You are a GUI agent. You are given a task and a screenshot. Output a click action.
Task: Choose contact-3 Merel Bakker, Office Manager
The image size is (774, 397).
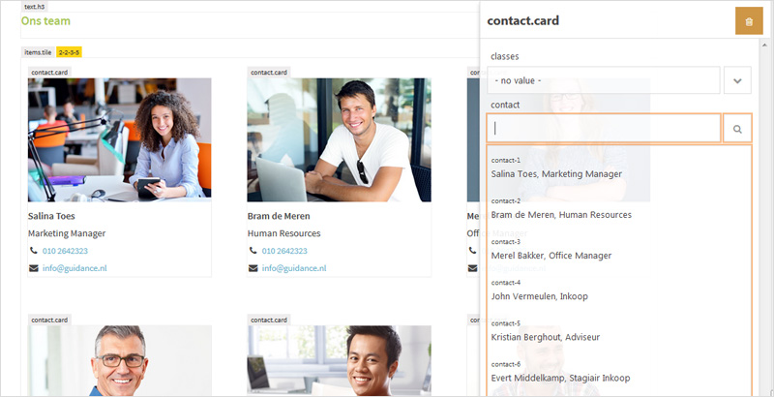619,250
